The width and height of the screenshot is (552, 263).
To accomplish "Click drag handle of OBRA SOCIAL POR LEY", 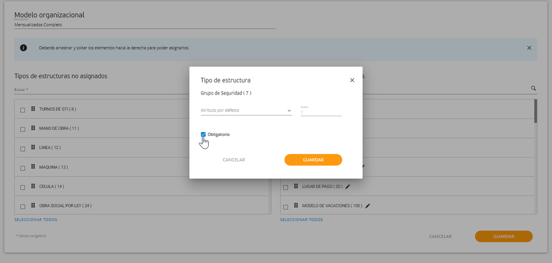I will pos(33,205).
